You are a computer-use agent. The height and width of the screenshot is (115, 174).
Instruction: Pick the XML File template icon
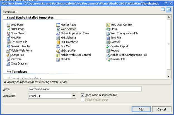point(8,38)
